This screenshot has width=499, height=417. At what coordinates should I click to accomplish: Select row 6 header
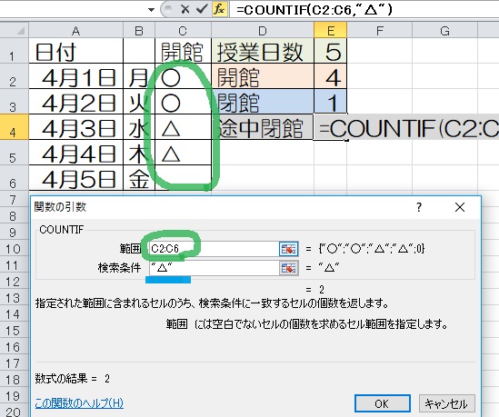14,178
